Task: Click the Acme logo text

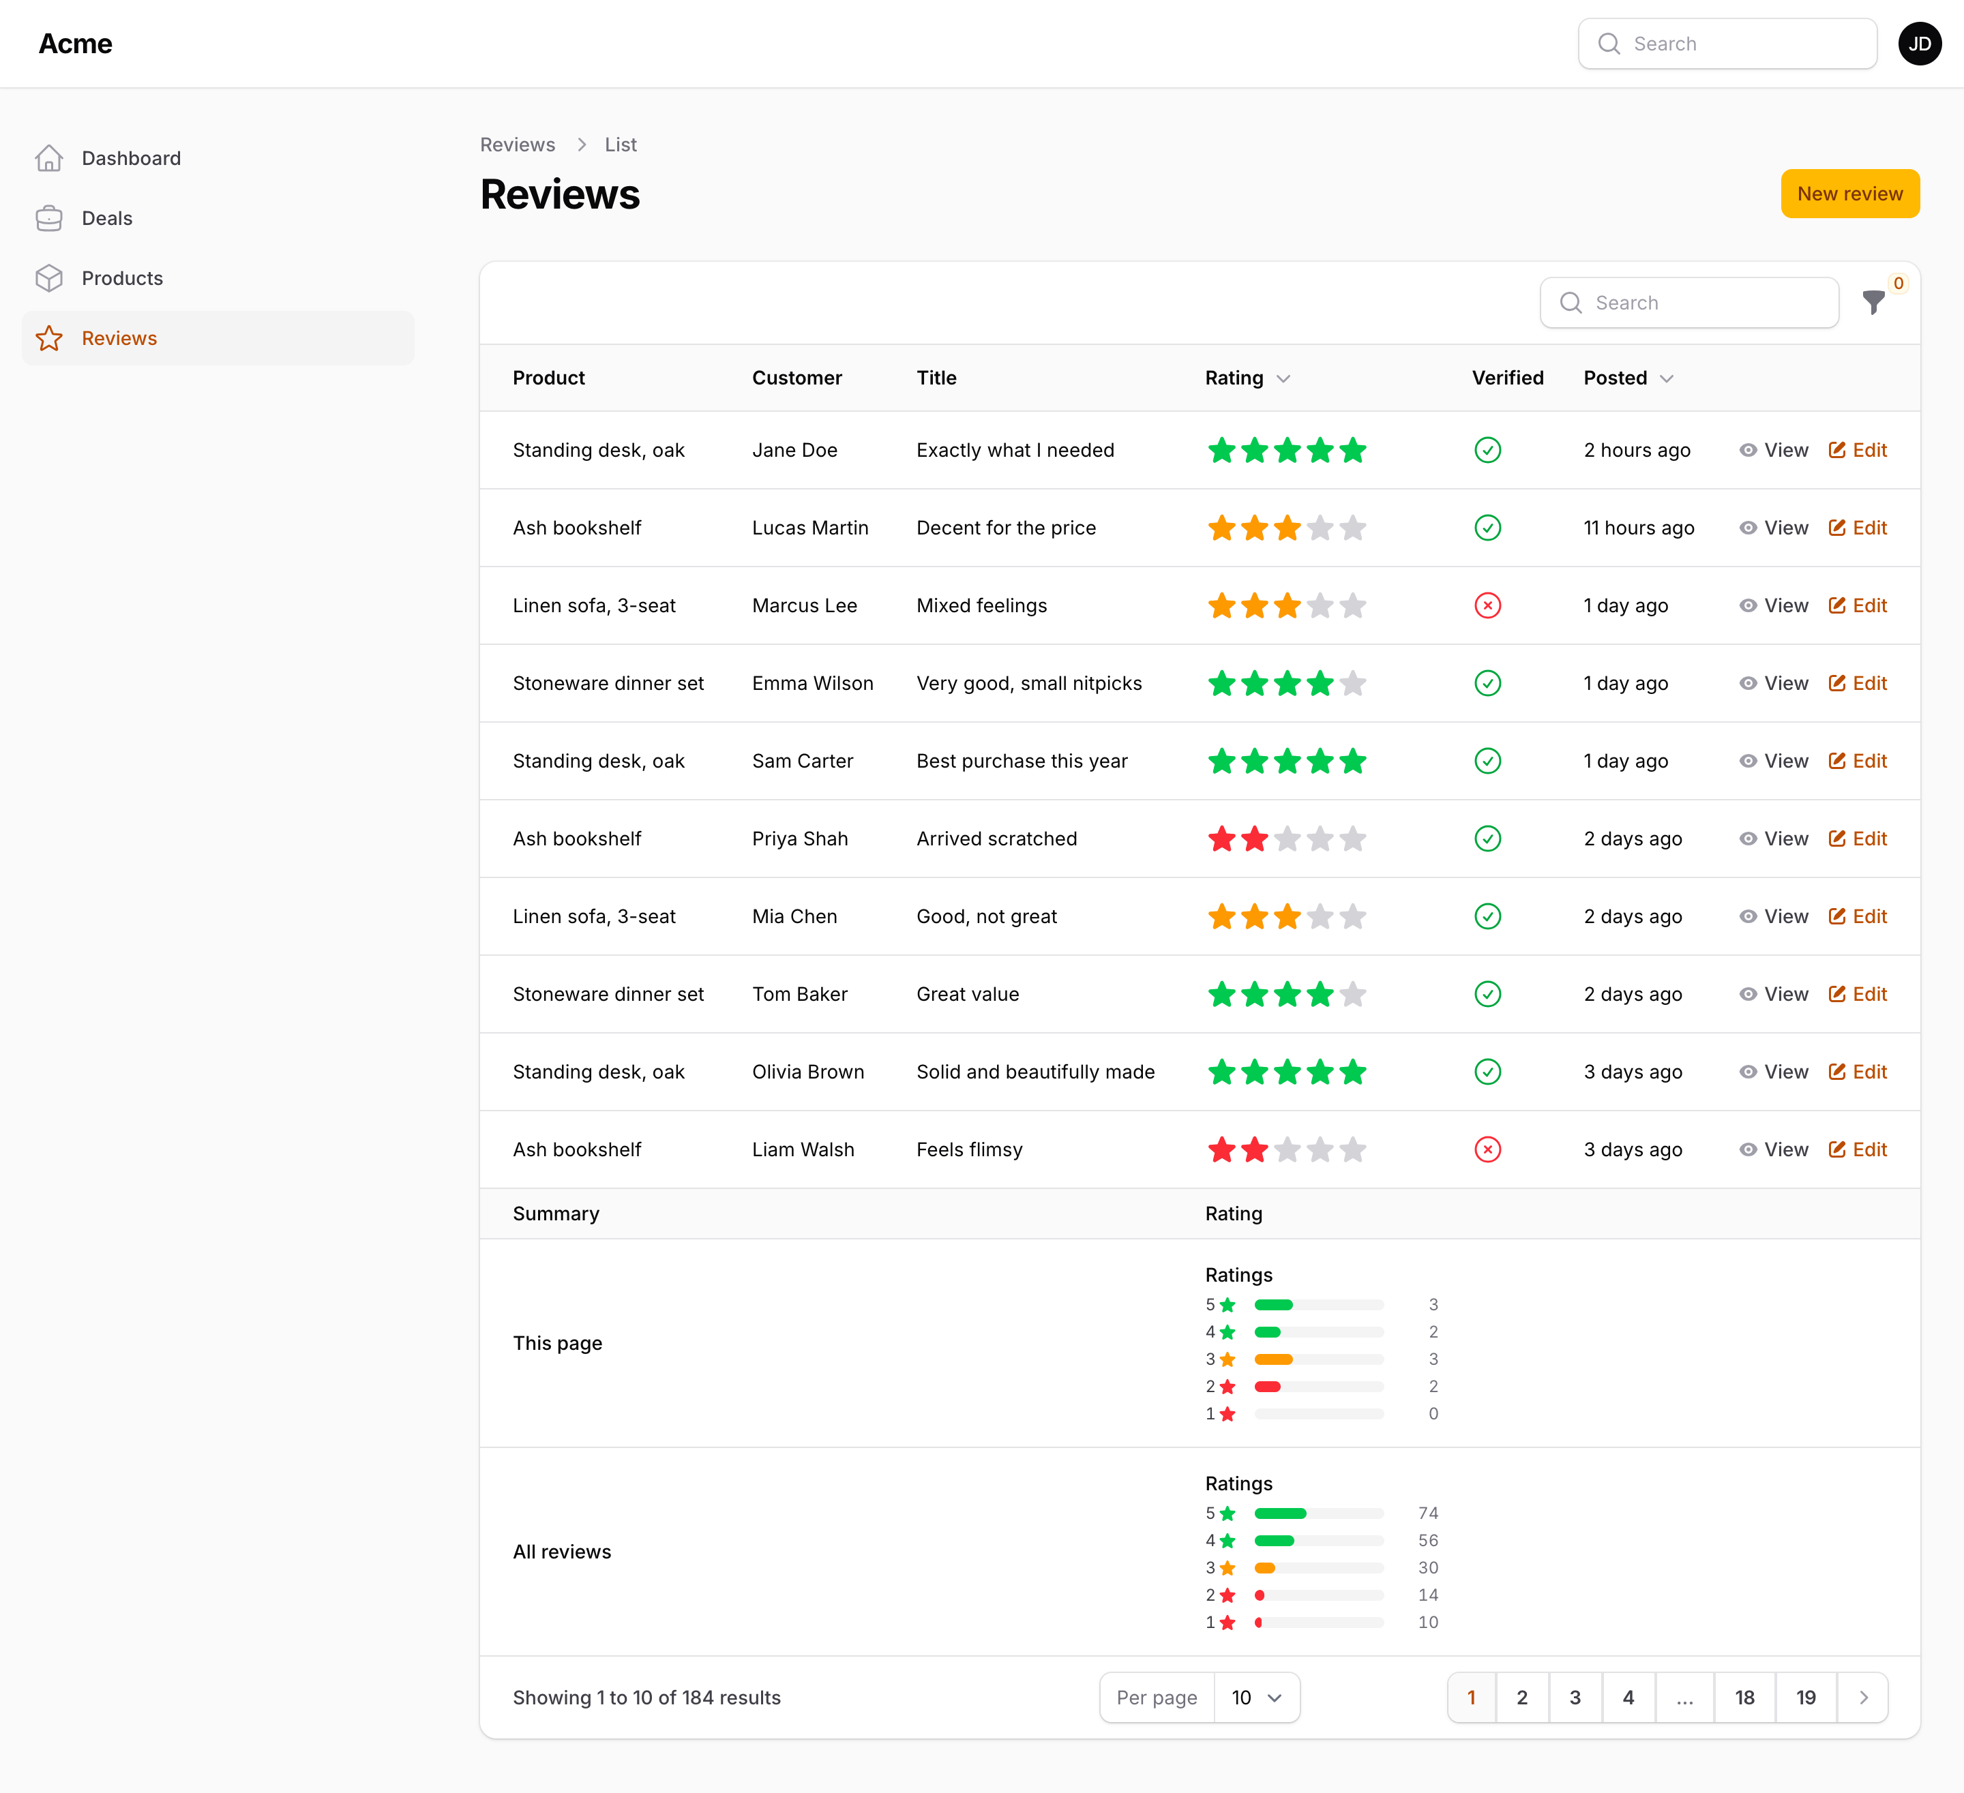Action: click(x=75, y=44)
